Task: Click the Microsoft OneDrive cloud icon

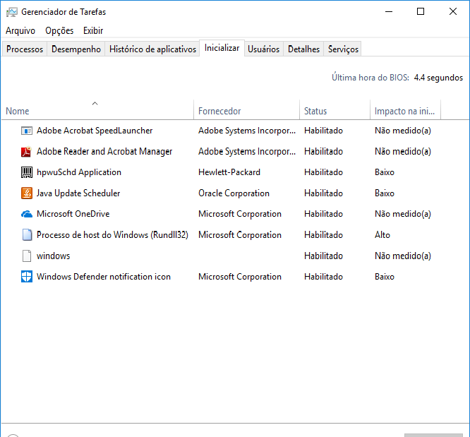Action: [x=27, y=214]
